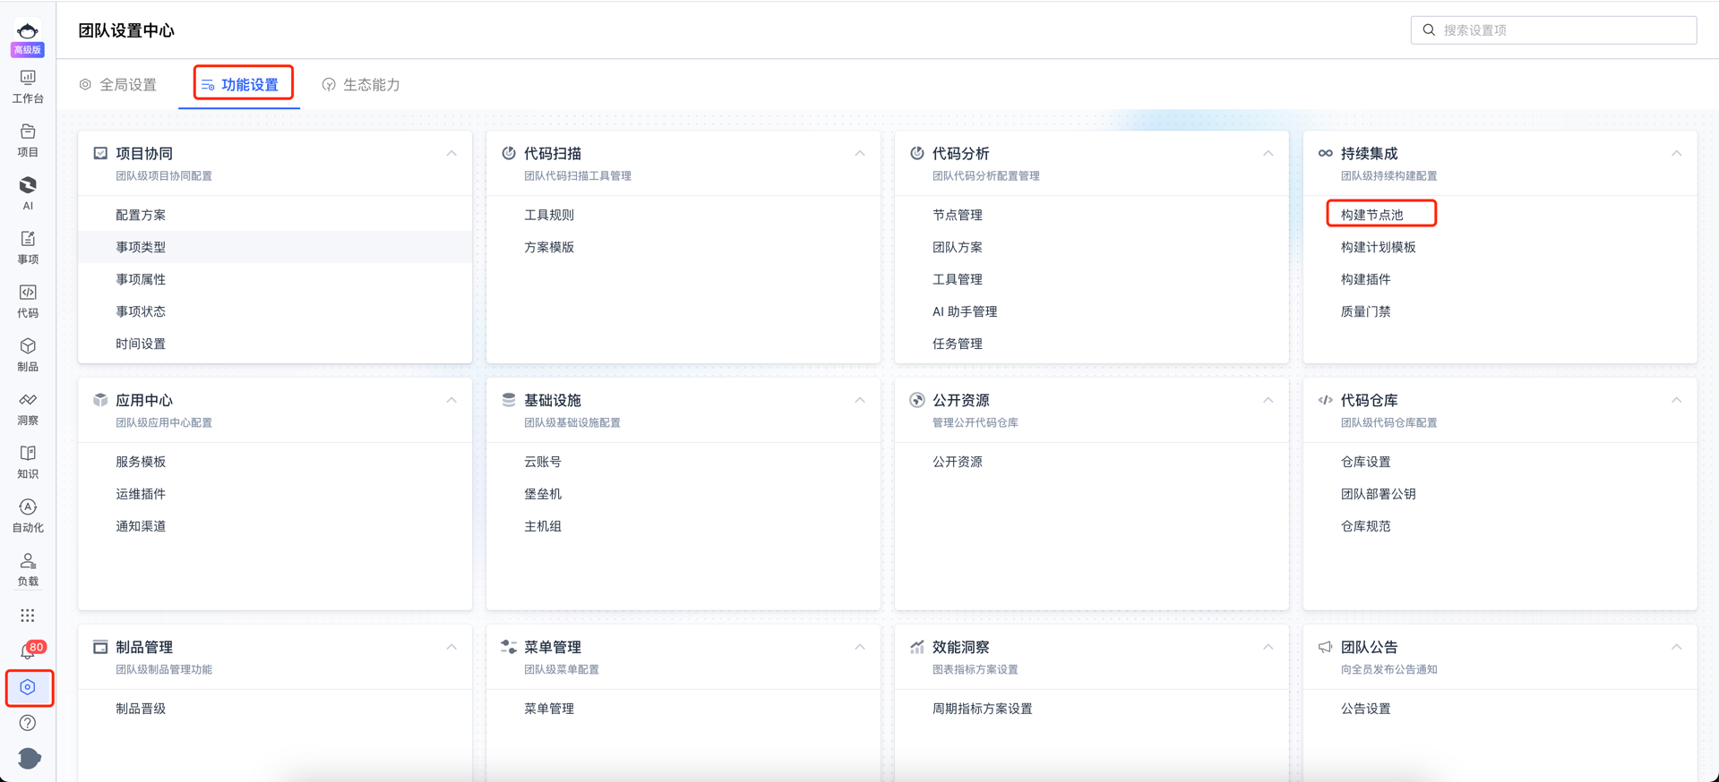The width and height of the screenshot is (1719, 782).
Task: Open the 制品 artifacts sidebar icon
Action: click(28, 354)
